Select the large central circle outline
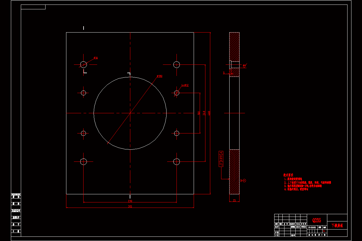Image resolution: width=362 pixels, height=241 pixels. pyautogui.click(x=130, y=113)
